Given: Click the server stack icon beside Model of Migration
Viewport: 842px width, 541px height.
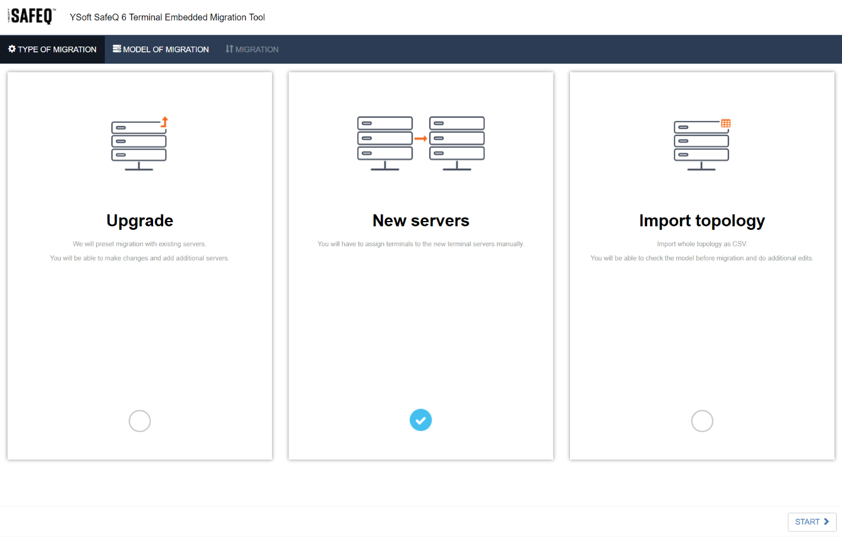Looking at the screenshot, I should click(x=117, y=49).
